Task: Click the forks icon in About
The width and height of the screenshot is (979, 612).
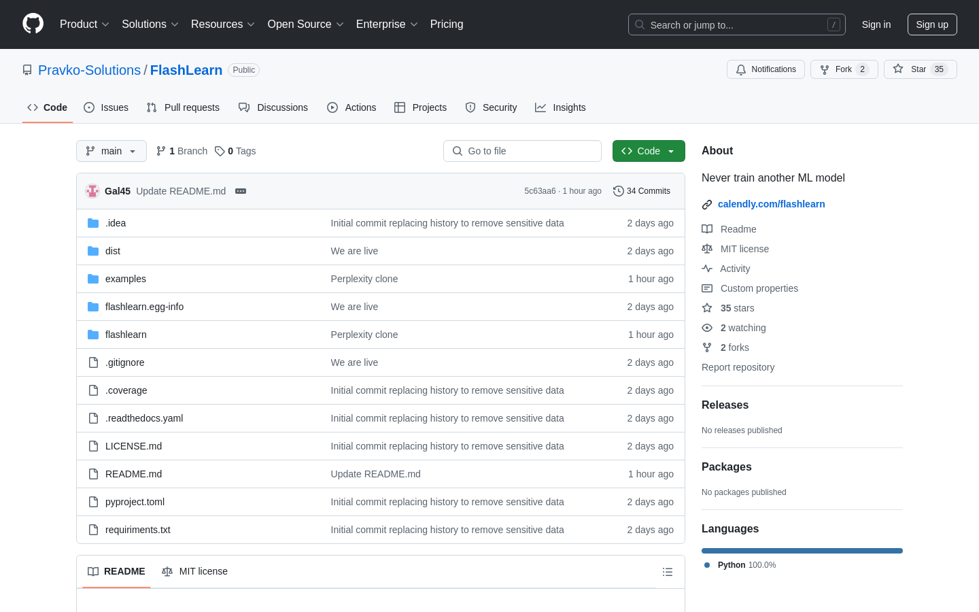Action: 707,347
